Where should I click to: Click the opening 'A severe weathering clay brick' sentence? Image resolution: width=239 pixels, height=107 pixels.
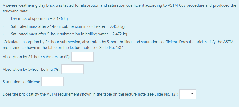pos(119,8)
